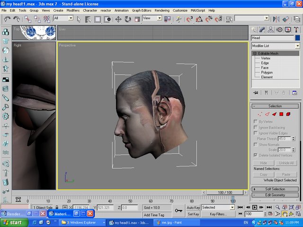Image resolution: width=303 pixels, height=227 pixels.
Task: Open the selection filter All dropdown
Action: tap(71, 18)
